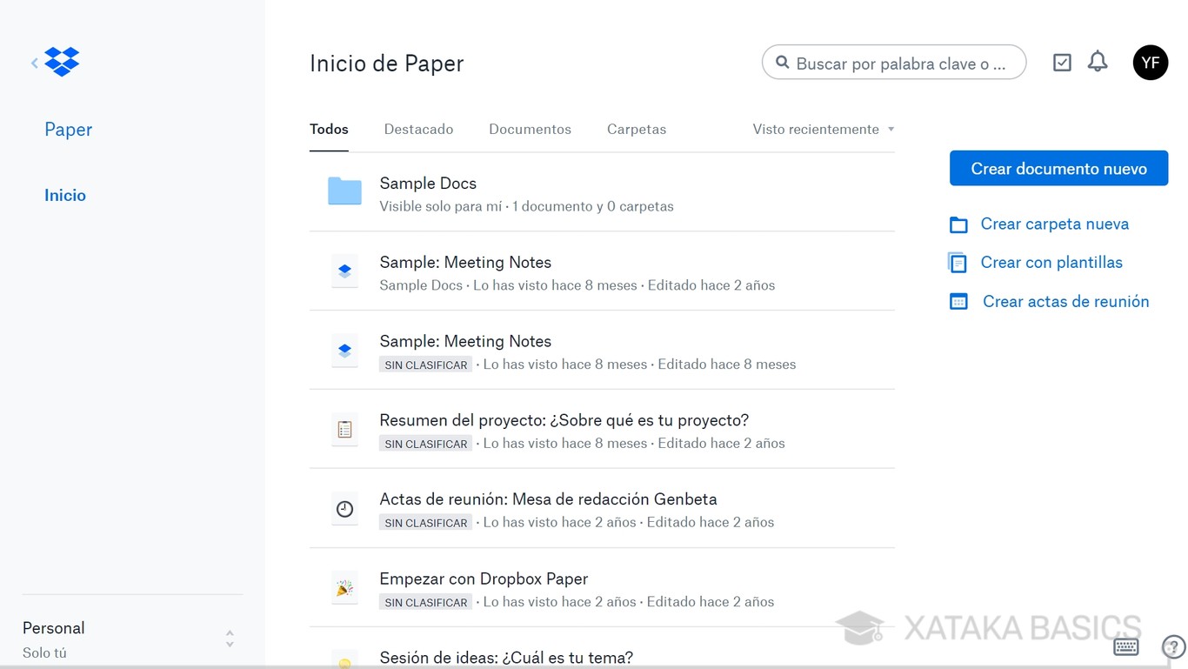
Task: Click the clock icon next to Actas de reunión
Action: coord(344,509)
